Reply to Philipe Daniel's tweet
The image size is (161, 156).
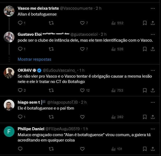tap(20, 149)
